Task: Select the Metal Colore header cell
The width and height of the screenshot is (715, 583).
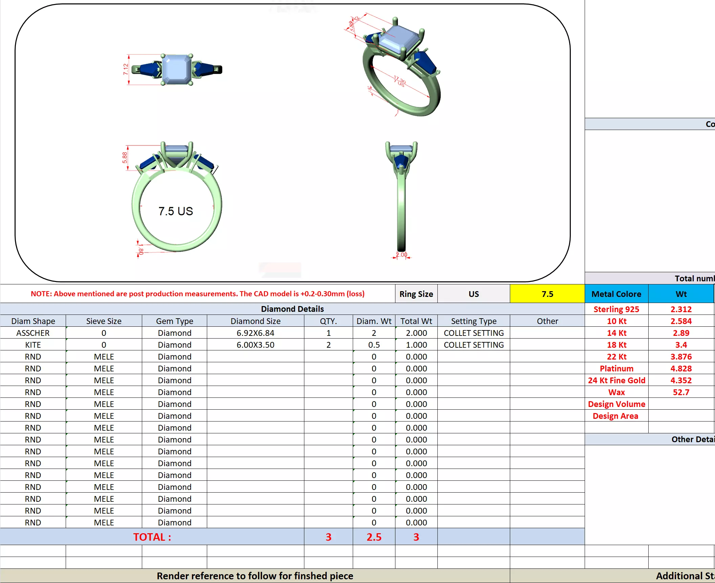Action: [616, 294]
